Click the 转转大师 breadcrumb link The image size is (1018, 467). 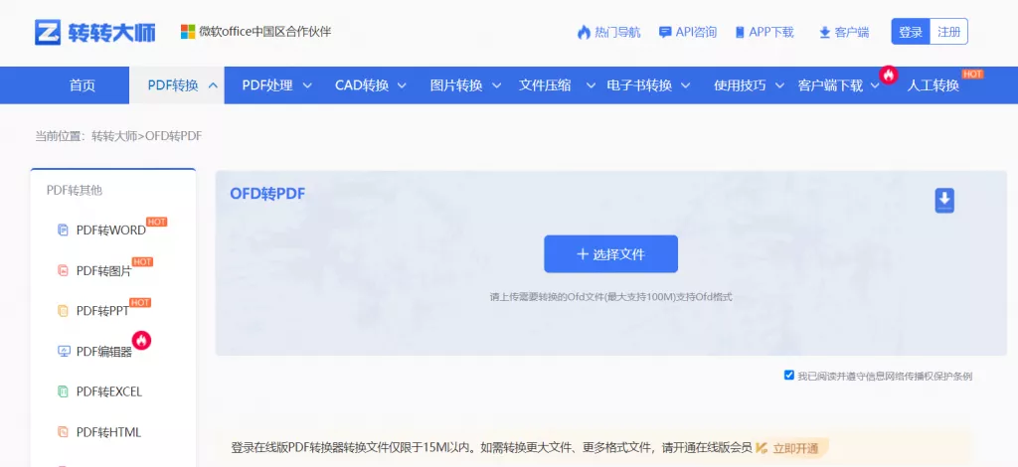[x=114, y=136]
